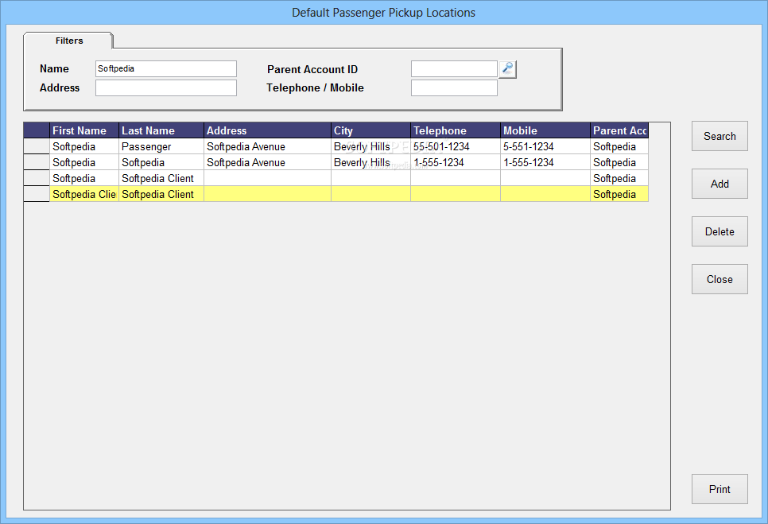
Task: Sort by City column header
Action: [370, 130]
